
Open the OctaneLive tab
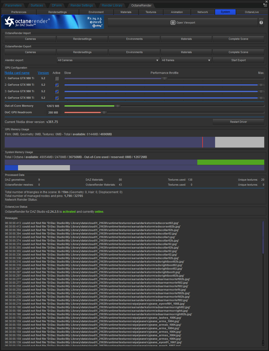[x=252, y=12]
